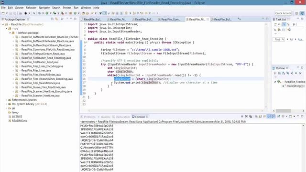
Task: Select ReadFile_Scanner_NextLine.java in Package Explorer
Action: click(x=40, y=96)
